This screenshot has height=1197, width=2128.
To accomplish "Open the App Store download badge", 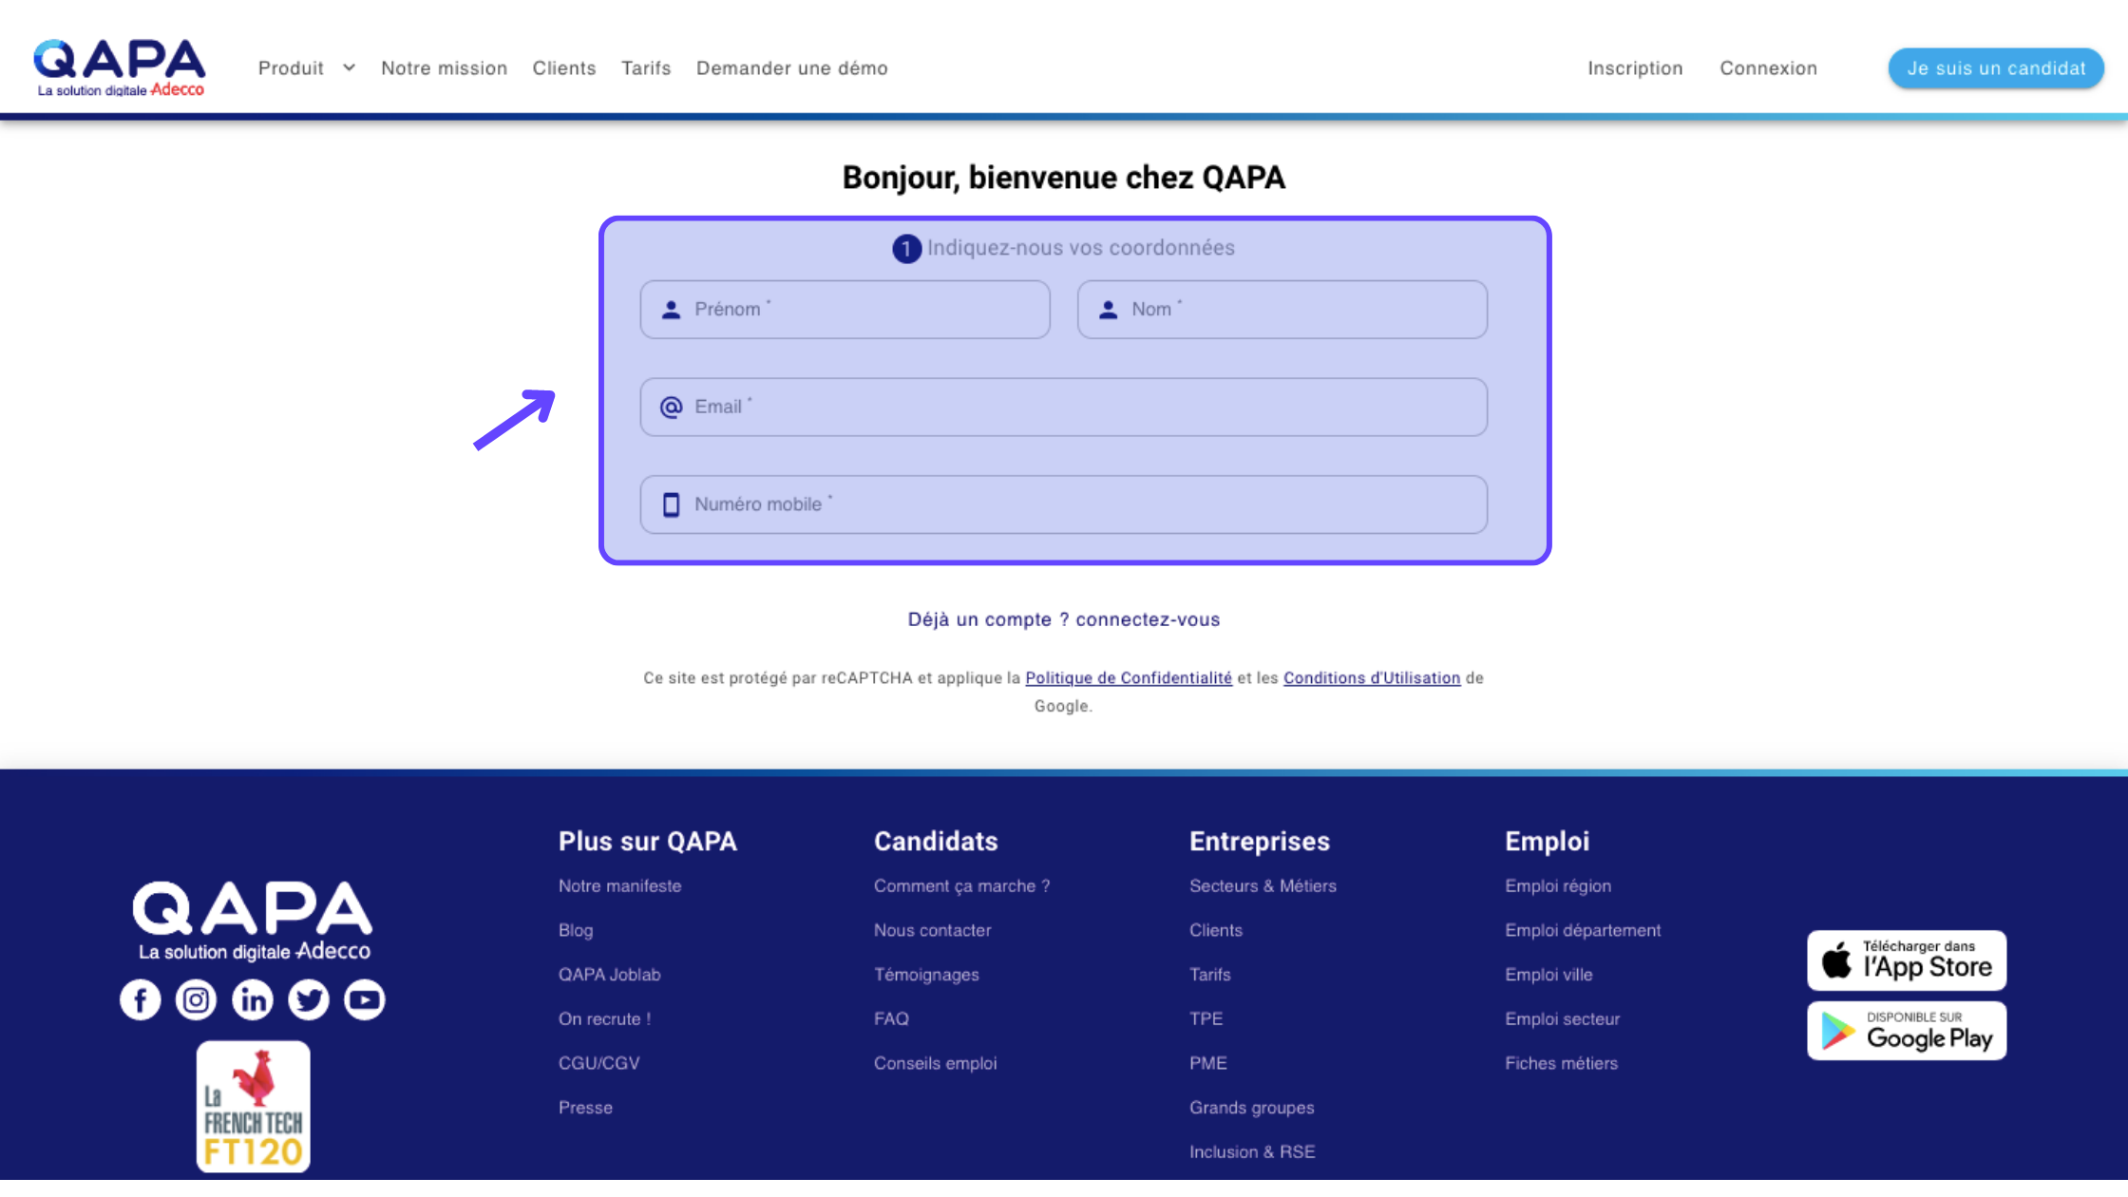I will pyautogui.click(x=1907, y=960).
